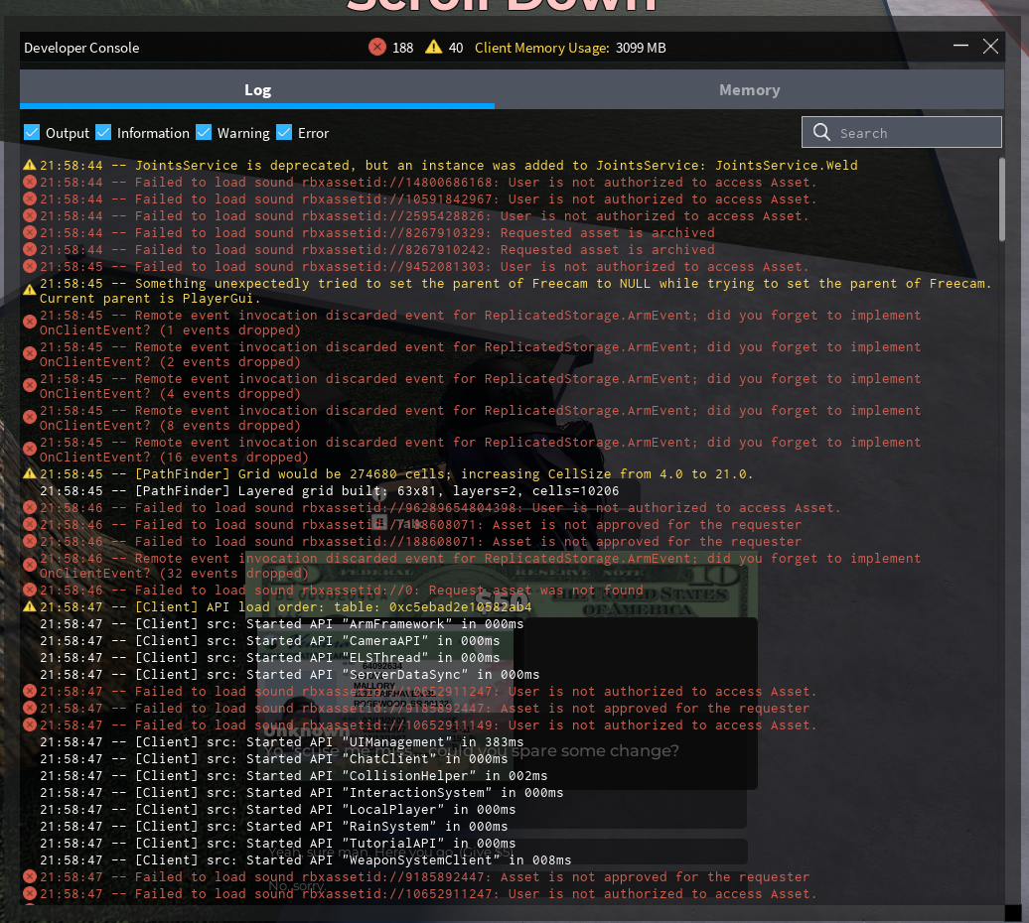The width and height of the screenshot is (1029, 923).
Task: Click error icon beside sound 14800686168 line
Action: (x=30, y=182)
